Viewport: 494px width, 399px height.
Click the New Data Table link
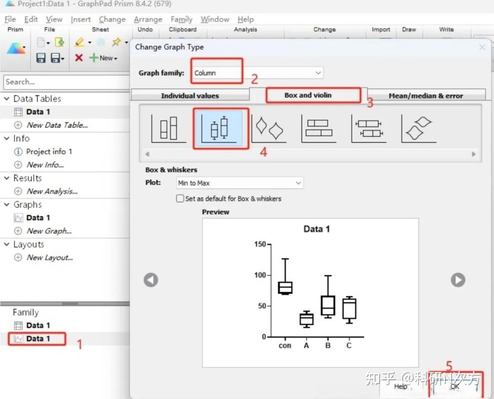tap(57, 125)
